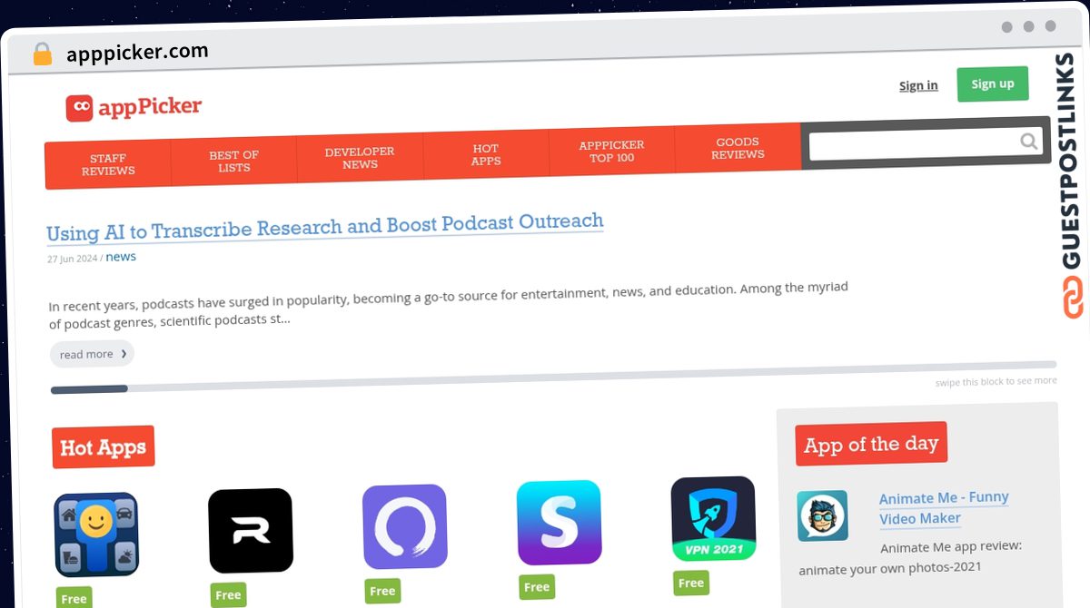The width and height of the screenshot is (1090, 608).
Task: Click the appPicker logo
Action: point(134,107)
